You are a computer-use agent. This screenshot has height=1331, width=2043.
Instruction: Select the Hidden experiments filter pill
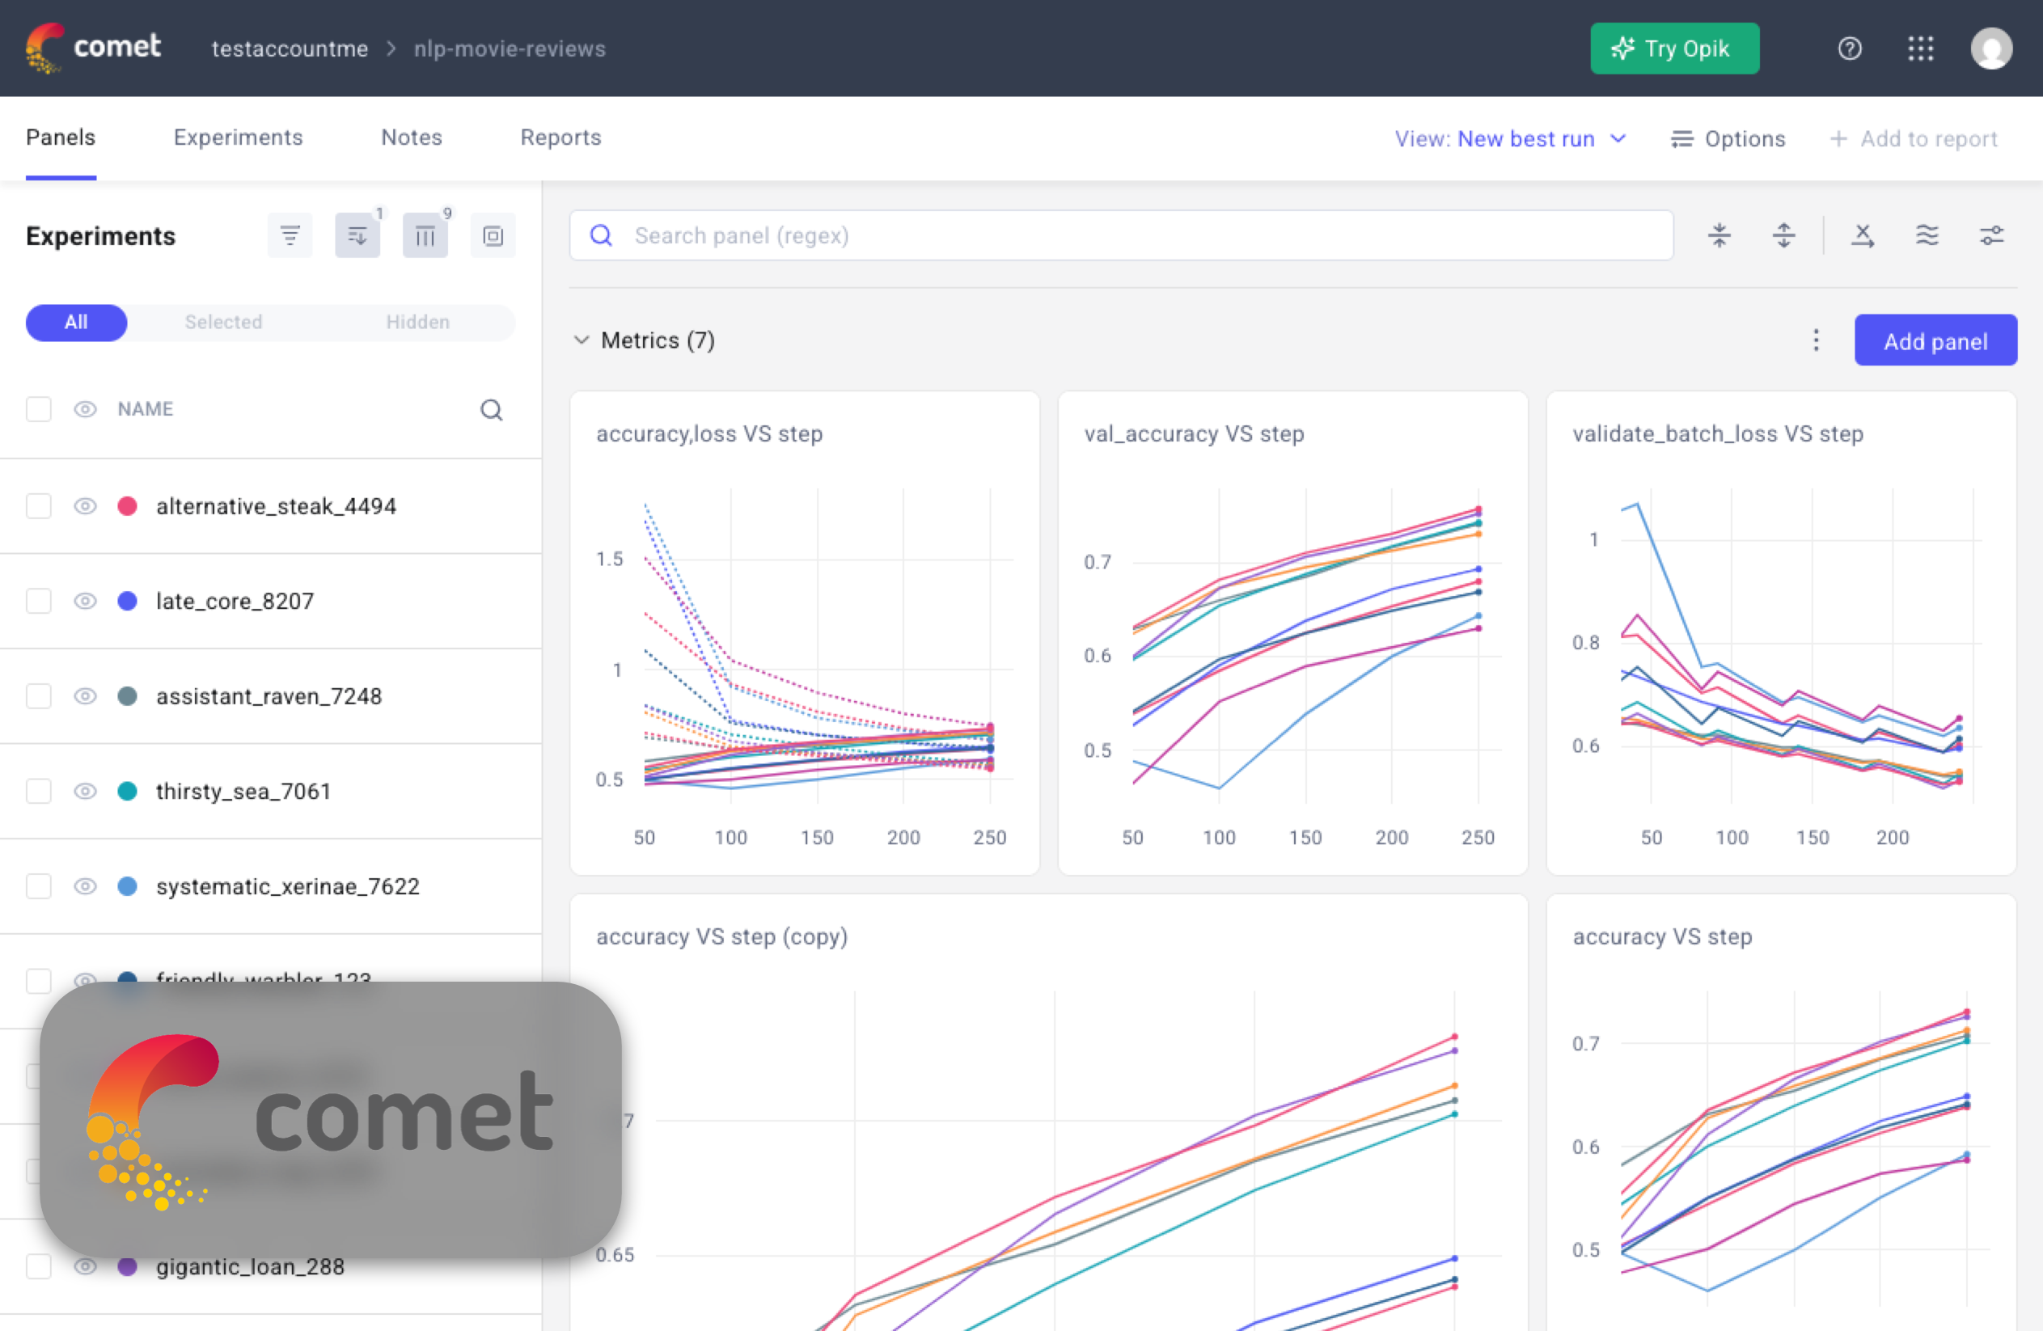pos(417,323)
